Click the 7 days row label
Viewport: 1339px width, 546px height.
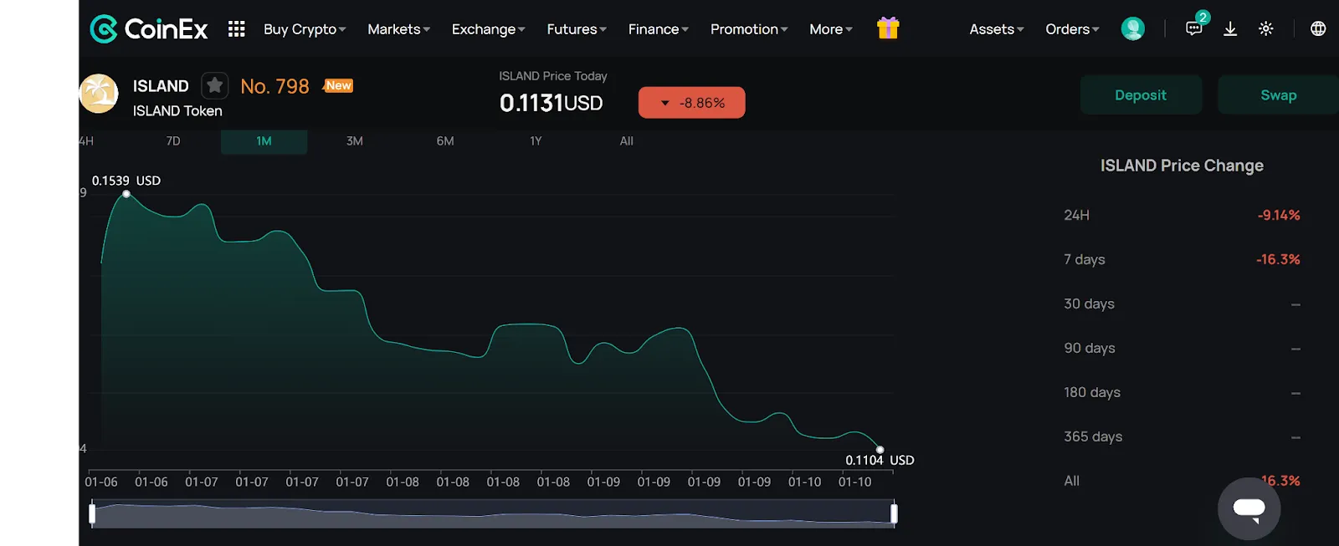[x=1085, y=259]
